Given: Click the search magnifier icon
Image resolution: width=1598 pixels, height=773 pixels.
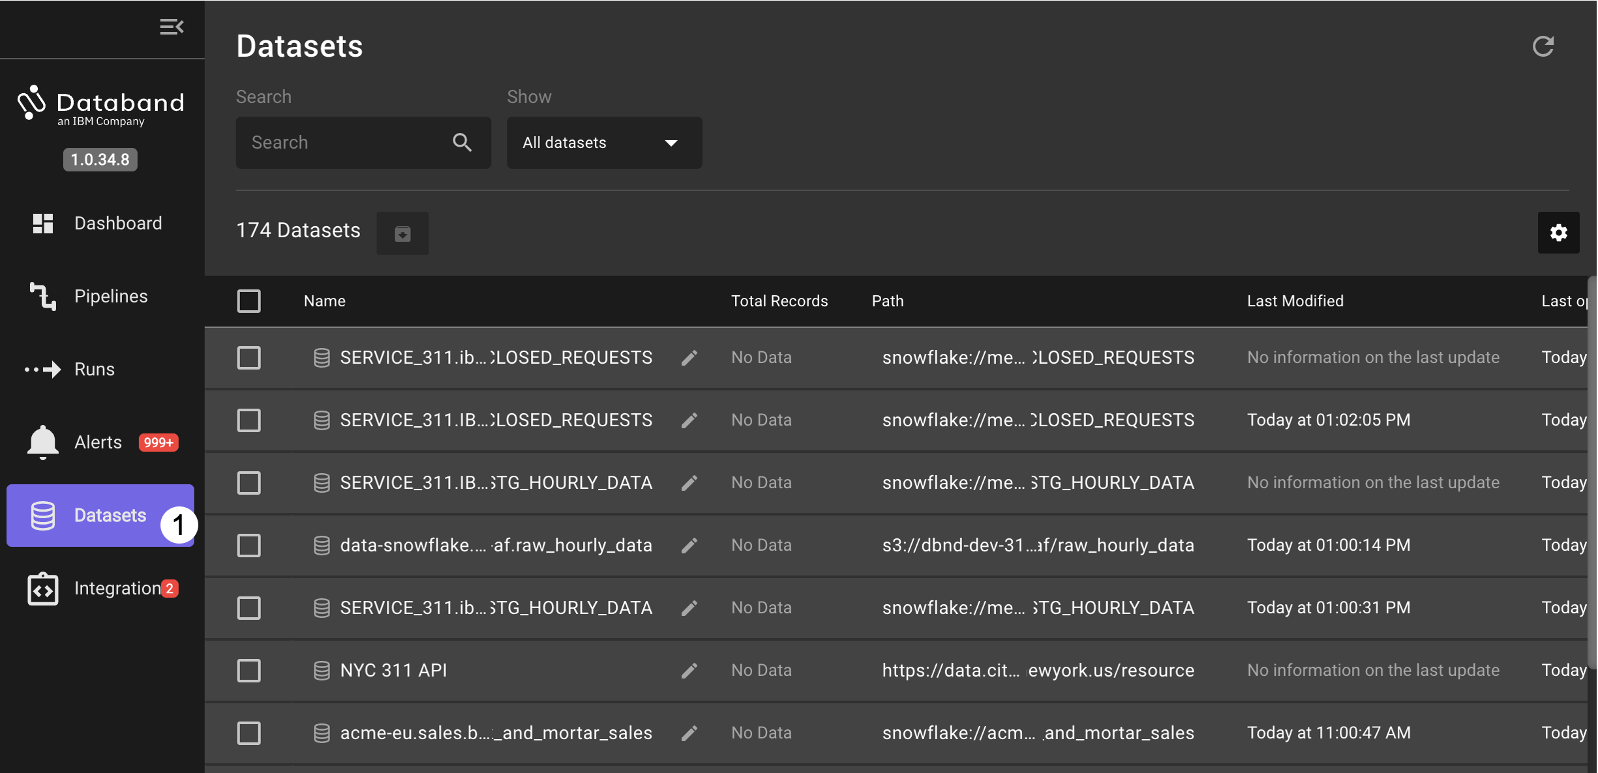Looking at the screenshot, I should pyautogui.click(x=462, y=142).
